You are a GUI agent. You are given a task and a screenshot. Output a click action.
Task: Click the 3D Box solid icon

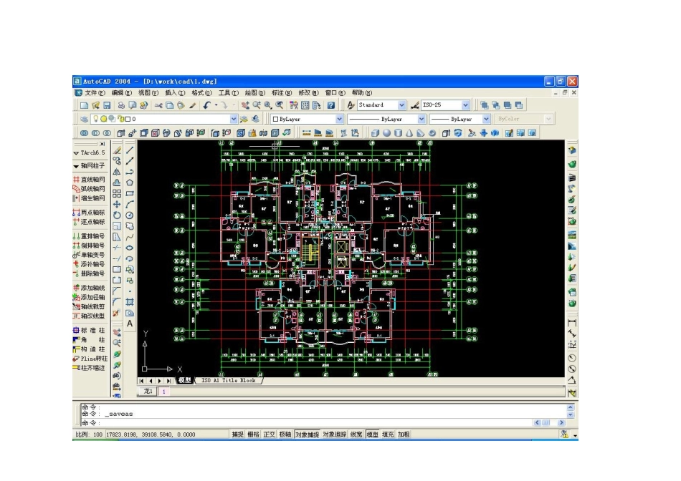pyautogui.click(x=375, y=132)
